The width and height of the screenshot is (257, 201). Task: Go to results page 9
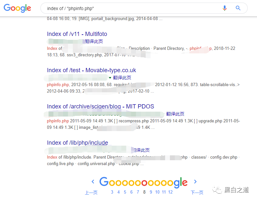(x=151, y=192)
